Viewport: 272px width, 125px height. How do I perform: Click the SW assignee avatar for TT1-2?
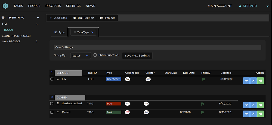point(127,103)
